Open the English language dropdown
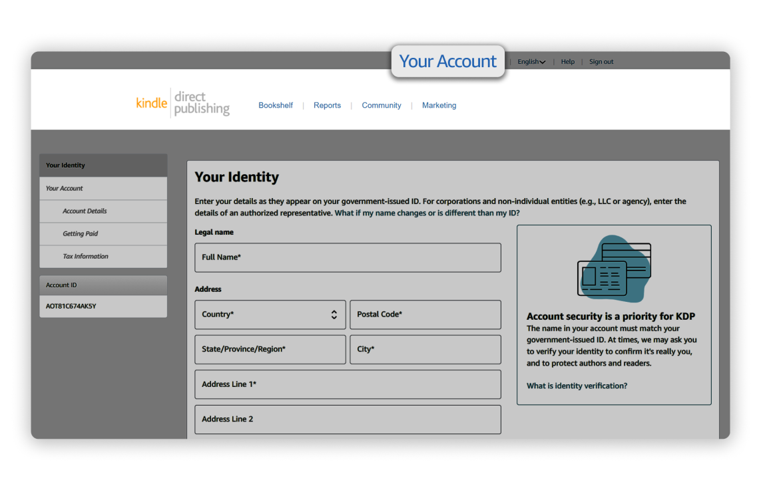Screen dimensions: 761x494 (x=531, y=62)
